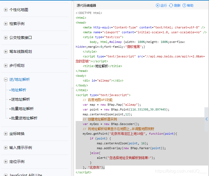Expand the 定位示例 plus box

pyautogui.click(x=6, y=162)
